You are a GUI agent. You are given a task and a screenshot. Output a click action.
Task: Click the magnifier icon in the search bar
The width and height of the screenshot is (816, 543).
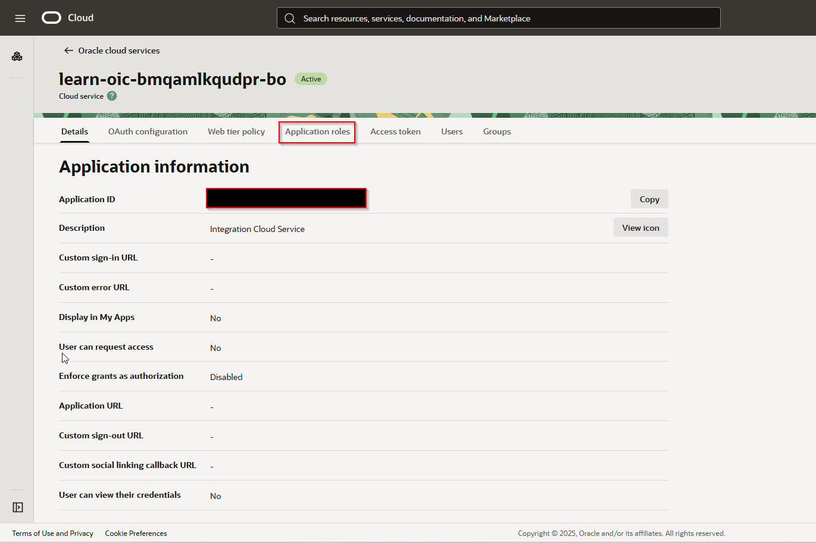click(x=290, y=18)
